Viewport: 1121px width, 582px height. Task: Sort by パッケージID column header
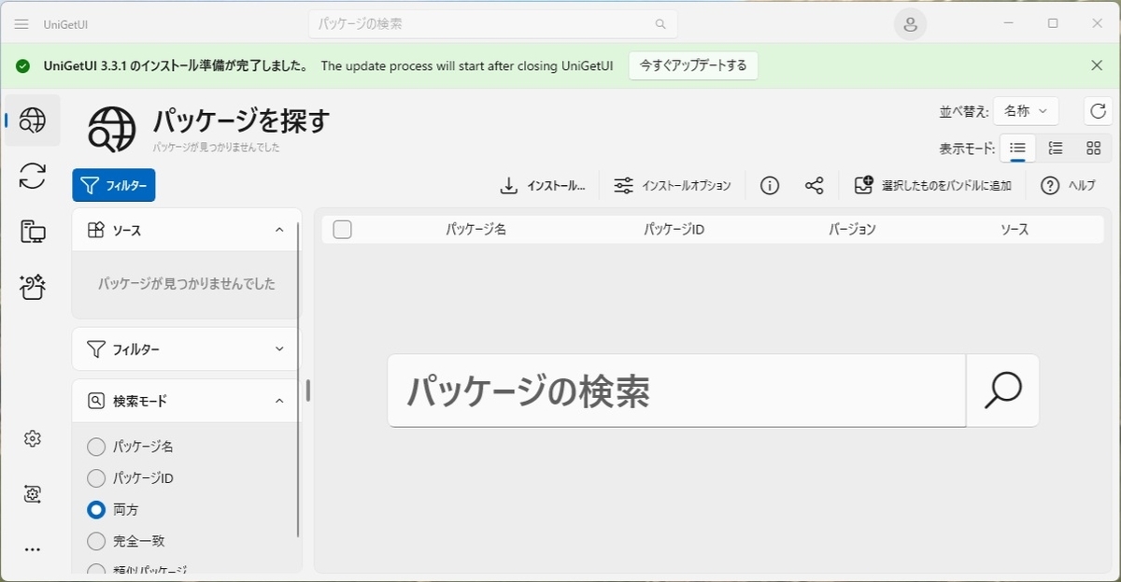click(x=674, y=229)
